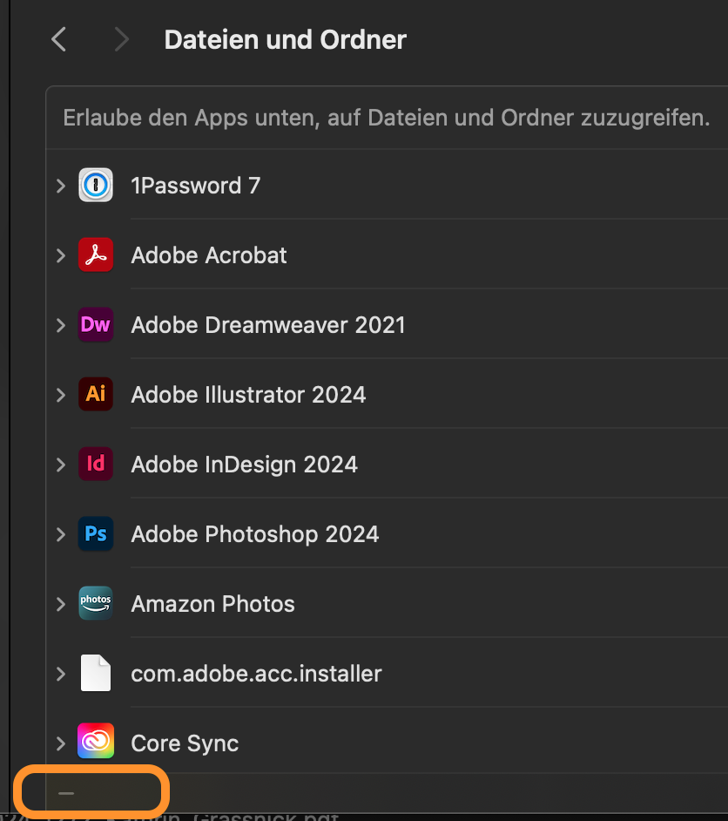Expand Adobe Photoshop 2024 disclosure arrow
The height and width of the screenshot is (821, 728).
click(x=61, y=534)
